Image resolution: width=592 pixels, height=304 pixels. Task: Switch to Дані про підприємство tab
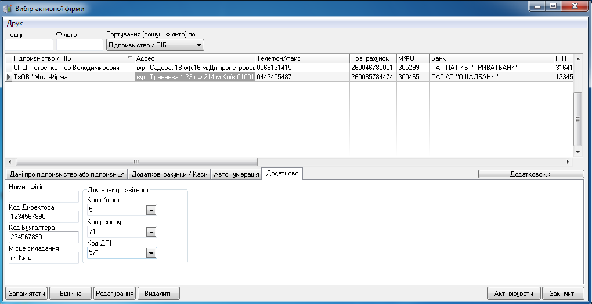coord(66,174)
